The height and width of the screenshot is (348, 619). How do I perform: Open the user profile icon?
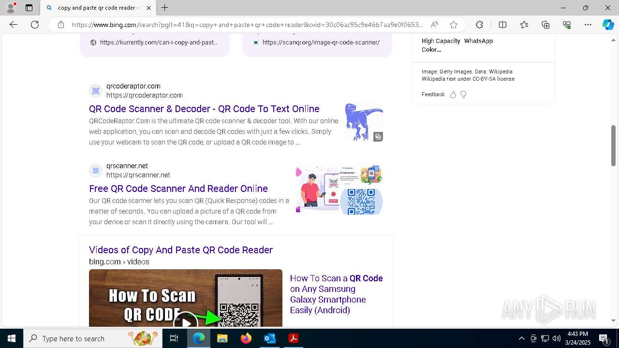click(x=11, y=8)
